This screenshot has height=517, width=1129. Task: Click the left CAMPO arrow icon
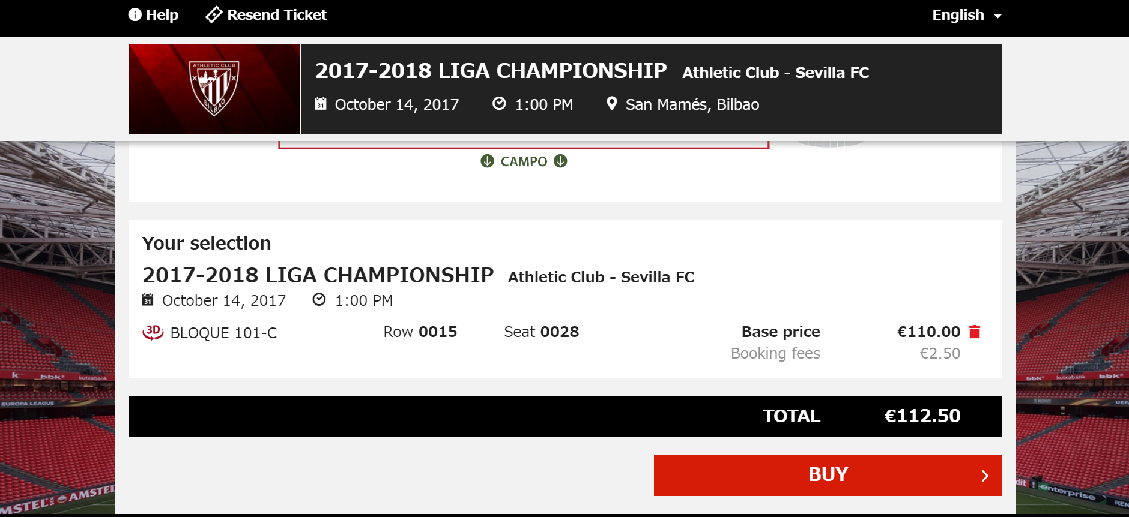point(487,161)
